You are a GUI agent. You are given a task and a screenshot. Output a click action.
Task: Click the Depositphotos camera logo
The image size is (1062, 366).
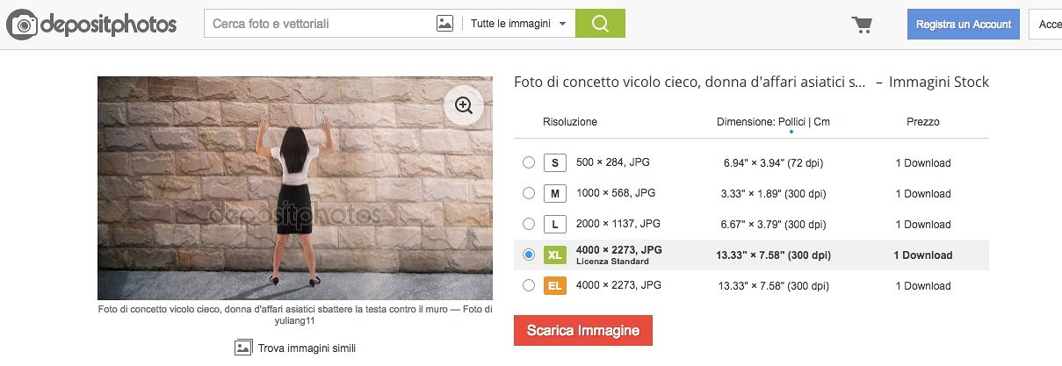coord(22,25)
